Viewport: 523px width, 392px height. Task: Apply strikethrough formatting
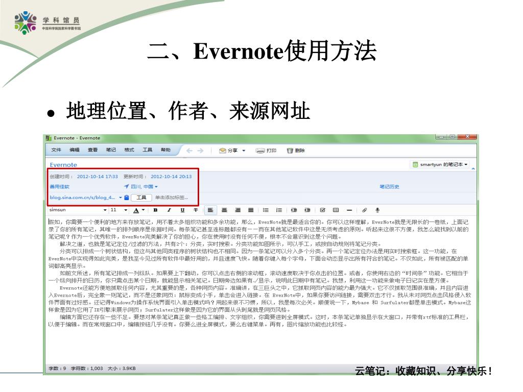pyautogui.click(x=196, y=210)
